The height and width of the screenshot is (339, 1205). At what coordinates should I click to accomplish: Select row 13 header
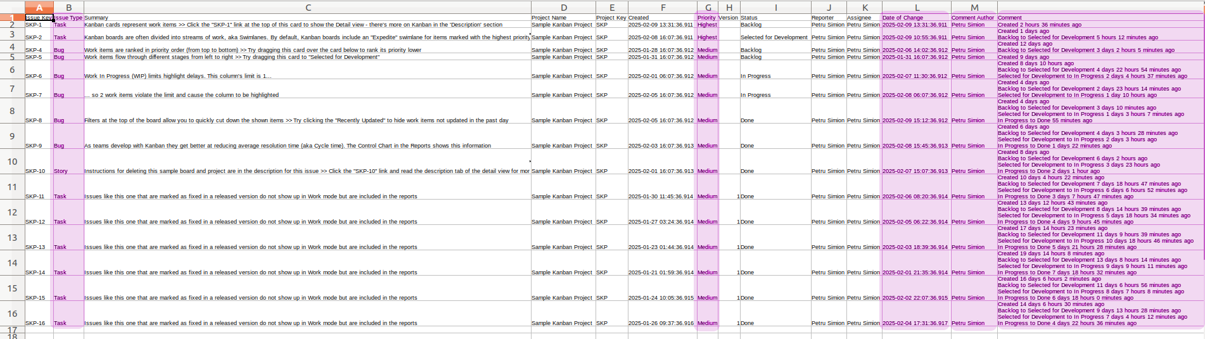click(12, 238)
